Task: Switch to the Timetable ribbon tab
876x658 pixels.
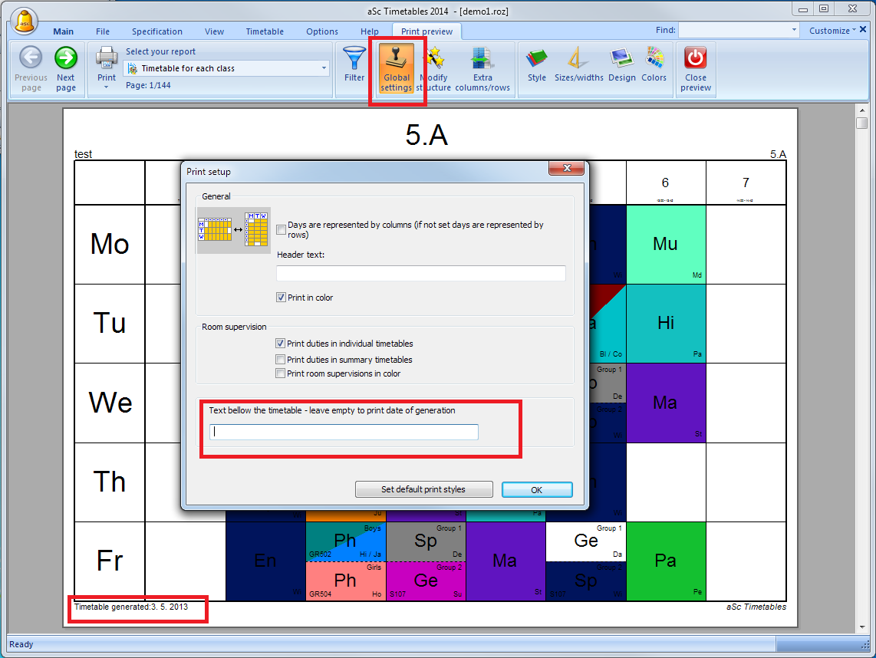Action: pos(265,31)
